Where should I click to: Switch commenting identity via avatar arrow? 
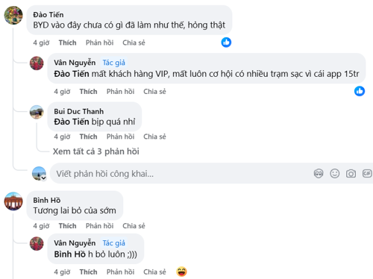(x=43, y=178)
